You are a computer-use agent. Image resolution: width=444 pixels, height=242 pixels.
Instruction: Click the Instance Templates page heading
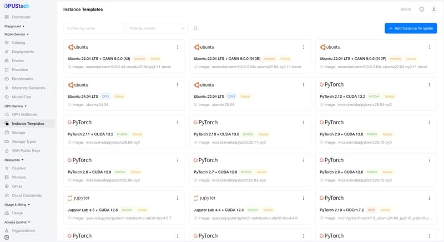(83, 9)
